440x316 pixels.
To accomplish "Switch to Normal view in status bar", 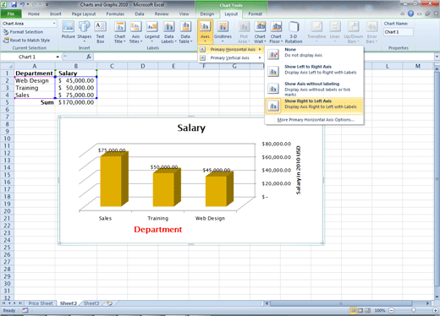I will coord(353,310).
